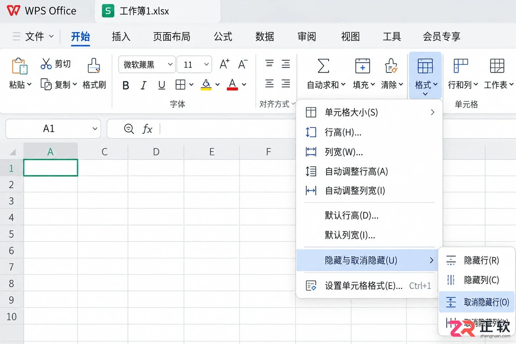Image resolution: width=516 pixels, height=344 pixels.
Task: Select the column D header
Action: tap(156, 152)
